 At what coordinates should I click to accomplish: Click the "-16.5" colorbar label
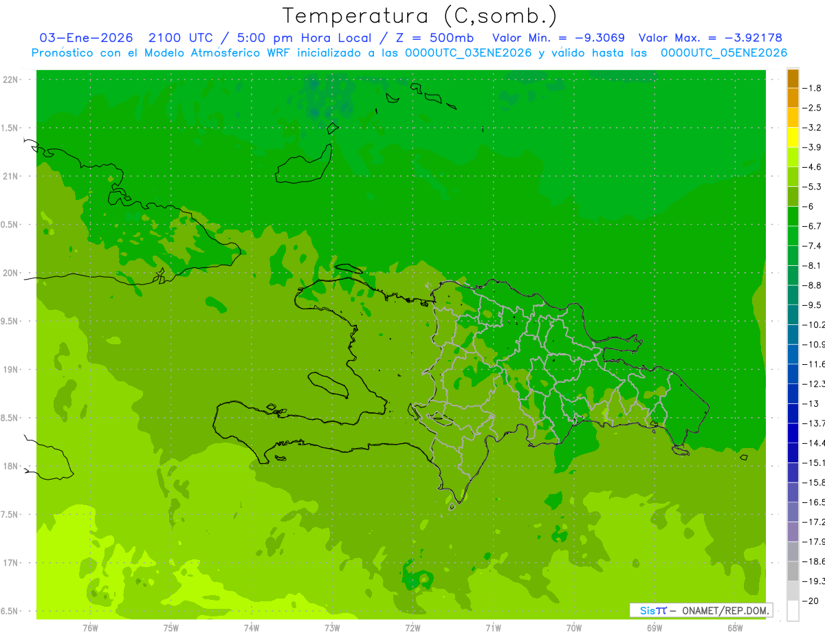tap(814, 502)
